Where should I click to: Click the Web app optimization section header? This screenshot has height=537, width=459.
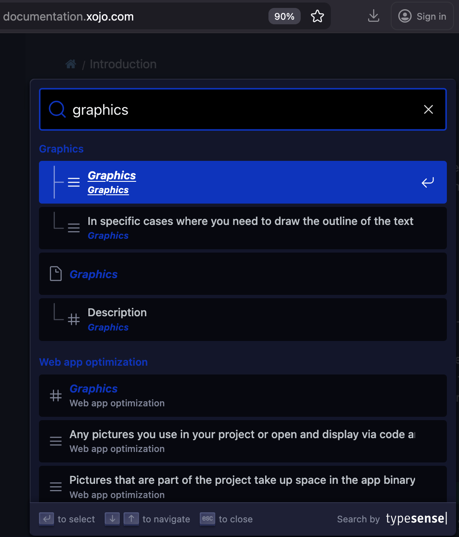coord(93,362)
